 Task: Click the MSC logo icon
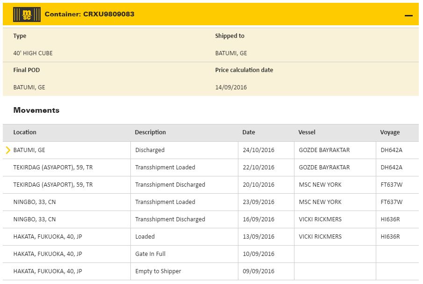tap(23, 15)
